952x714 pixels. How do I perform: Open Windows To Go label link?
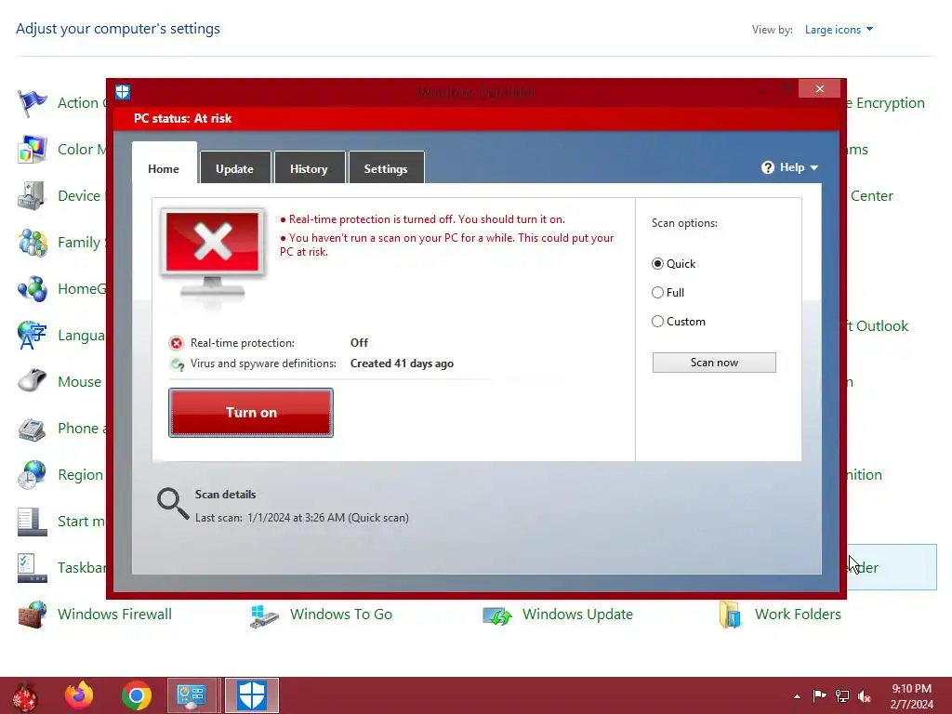point(341,615)
